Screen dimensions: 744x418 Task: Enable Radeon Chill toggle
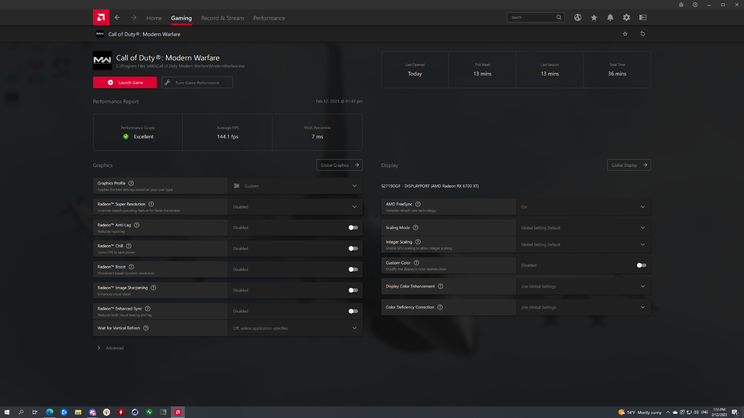353,248
